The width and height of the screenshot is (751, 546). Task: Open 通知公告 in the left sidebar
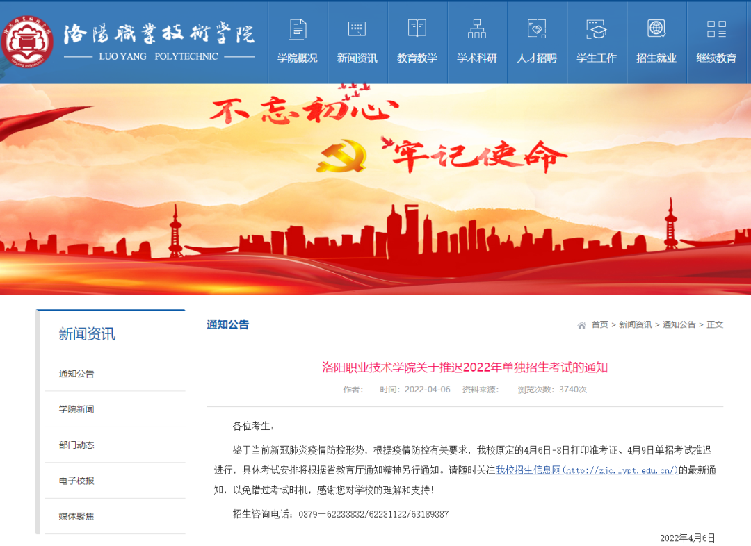tap(76, 374)
